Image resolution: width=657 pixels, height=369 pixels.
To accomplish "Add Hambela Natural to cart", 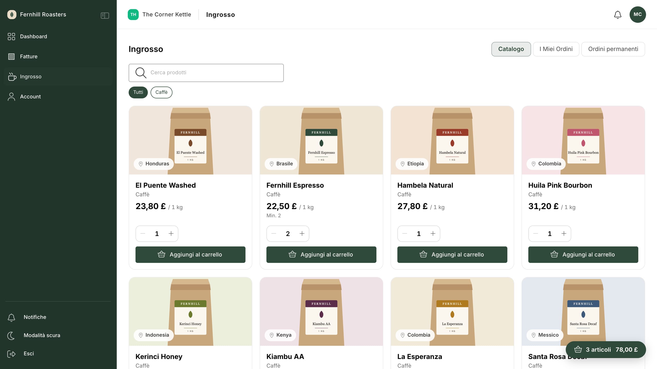I will coord(452,254).
